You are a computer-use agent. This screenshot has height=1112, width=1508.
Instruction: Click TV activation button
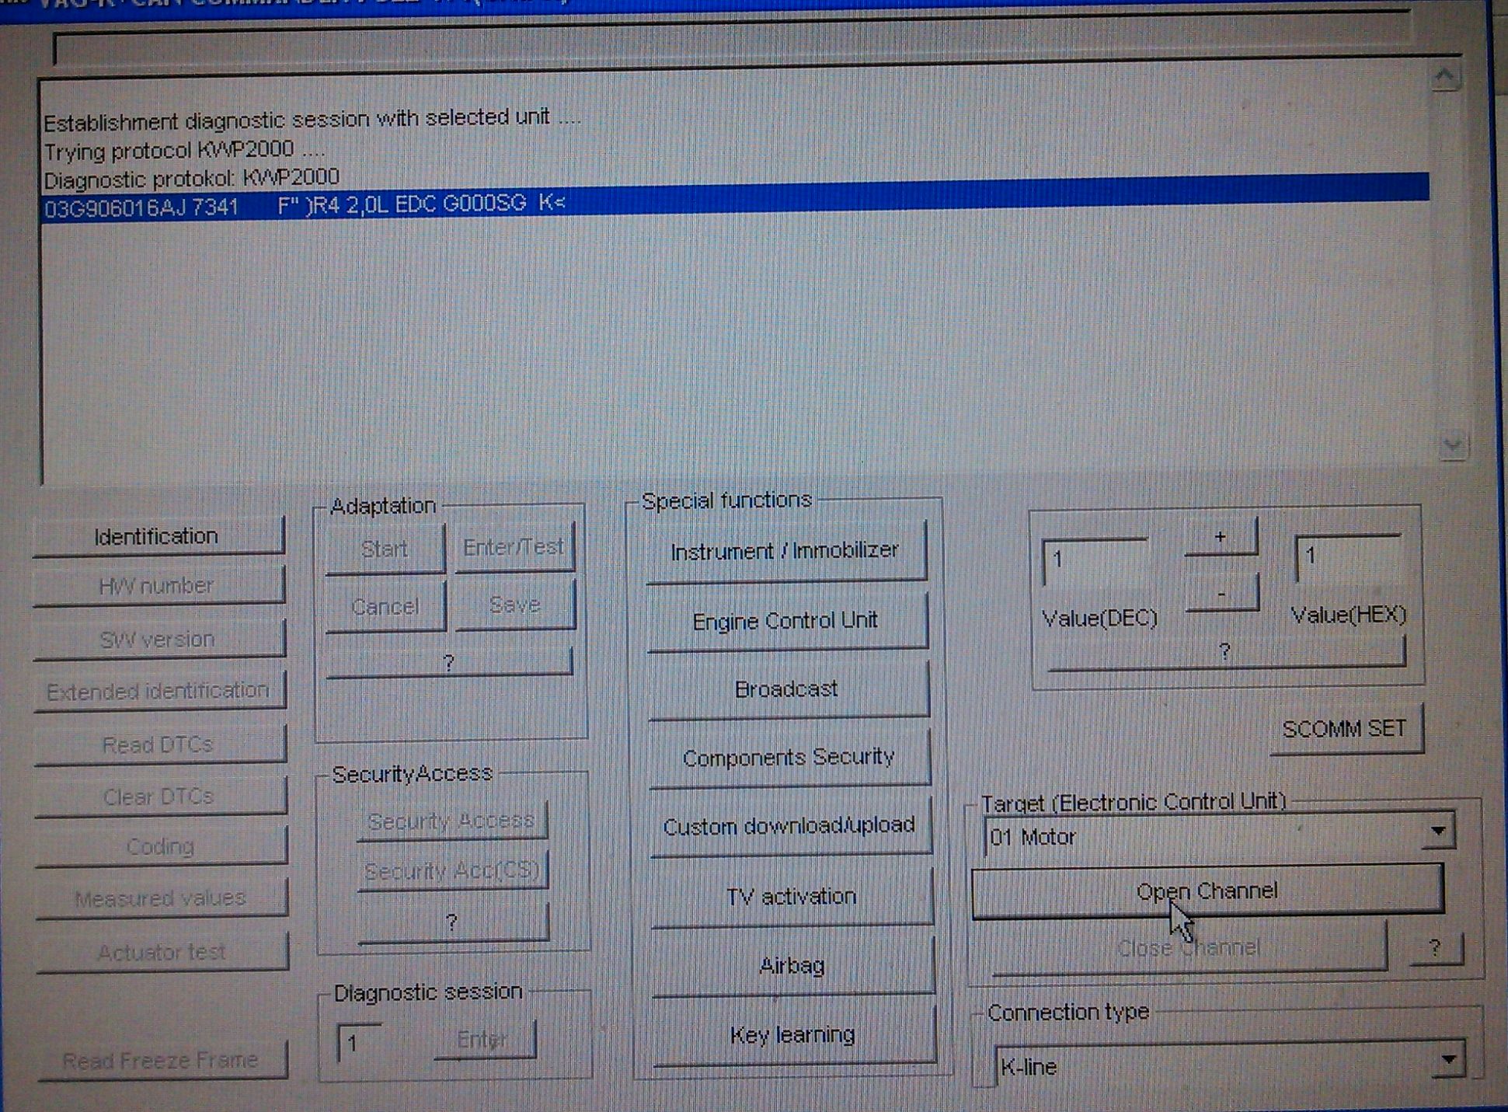(791, 897)
